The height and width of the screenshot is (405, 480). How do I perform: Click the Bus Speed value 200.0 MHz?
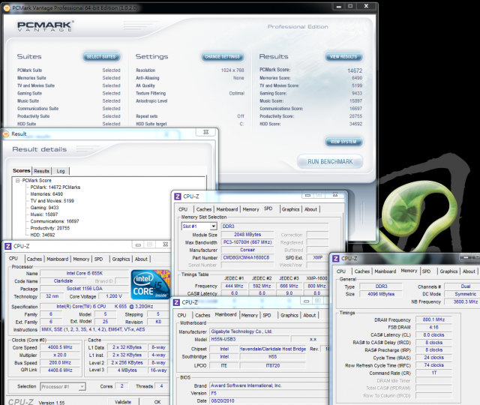[x=60, y=362]
